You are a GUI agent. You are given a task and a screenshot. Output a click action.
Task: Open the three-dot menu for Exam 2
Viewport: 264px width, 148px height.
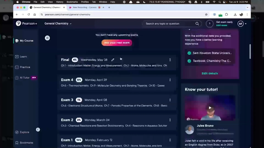pos(170,120)
